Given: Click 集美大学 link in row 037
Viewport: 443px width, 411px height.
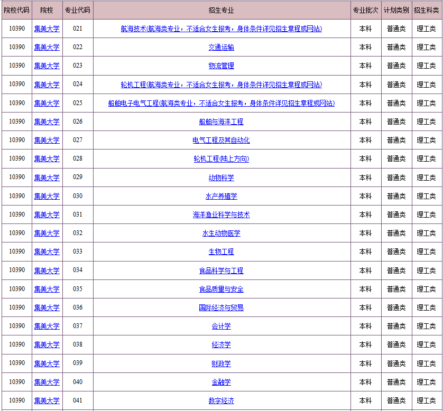Looking at the screenshot, I should (x=47, y=326).
